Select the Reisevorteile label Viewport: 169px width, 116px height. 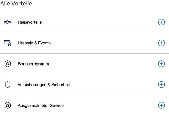click(x=30, y=22)
